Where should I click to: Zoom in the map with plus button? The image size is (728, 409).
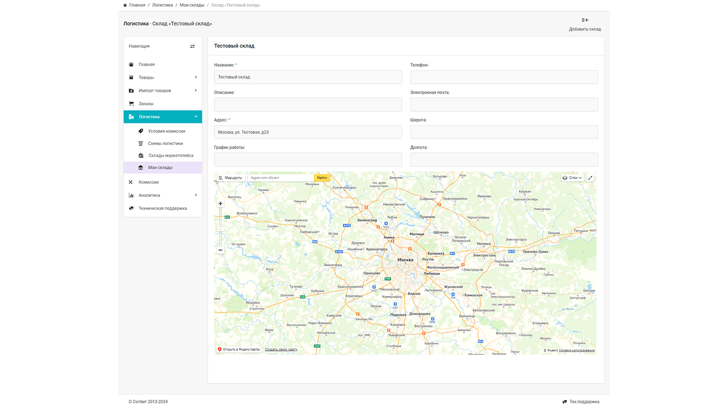[x=220, y=203]
